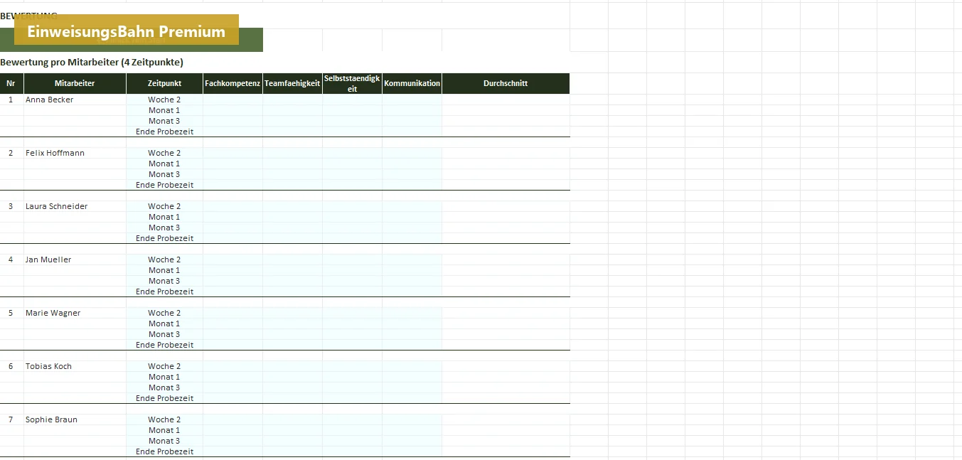Click "Monat 1" in Anna Becker's block
The width and height of the screenshot is (962, 460).
click(164, 110)
